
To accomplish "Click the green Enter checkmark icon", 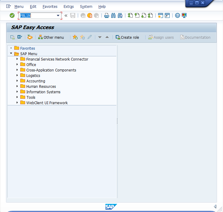I will coord(12,15).
